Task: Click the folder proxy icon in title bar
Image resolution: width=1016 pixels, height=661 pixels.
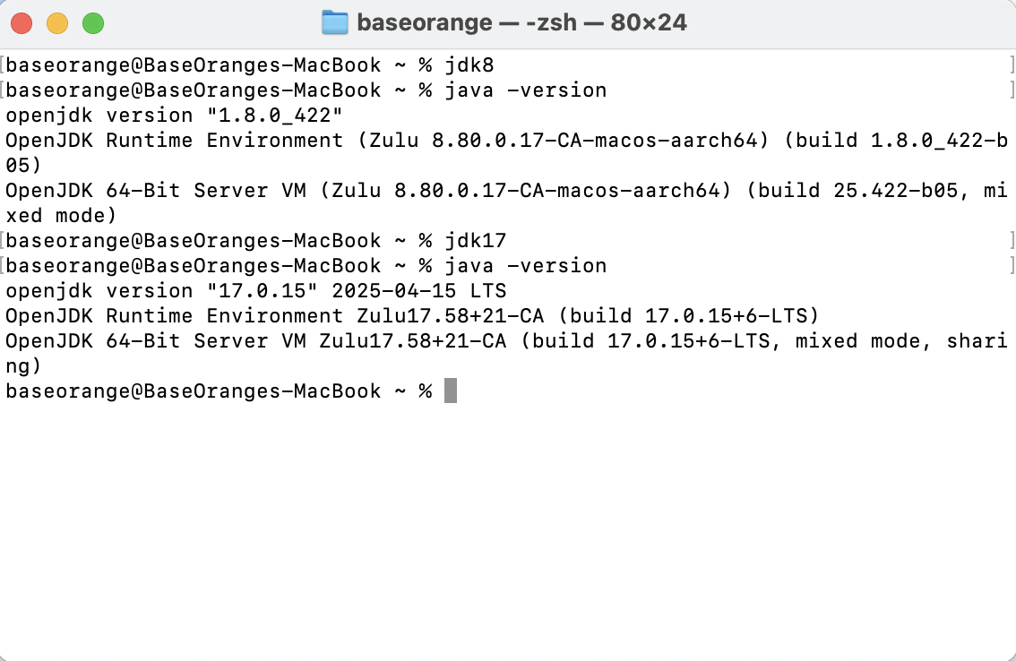Action: tap(334, 22)
